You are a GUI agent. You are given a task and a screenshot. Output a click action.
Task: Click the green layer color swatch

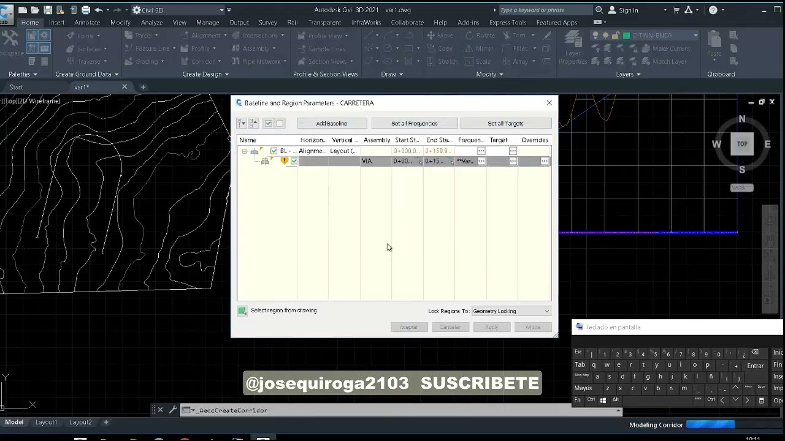point(627,36)
